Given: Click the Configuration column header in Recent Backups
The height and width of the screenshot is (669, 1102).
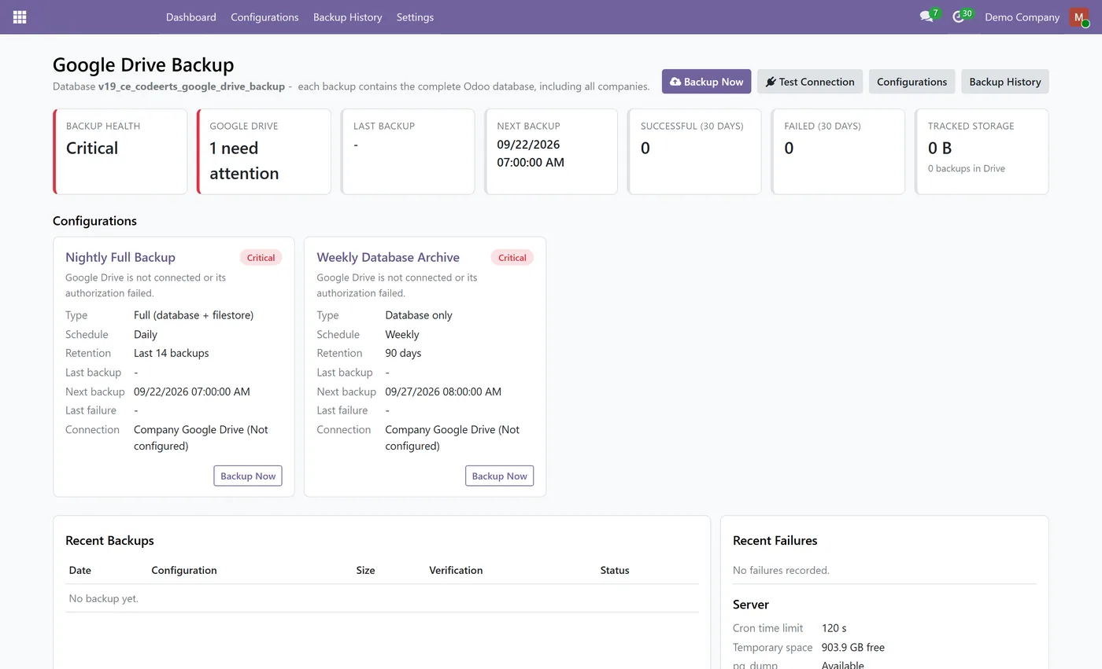Looking at the screenshot, I should point(184,570).
